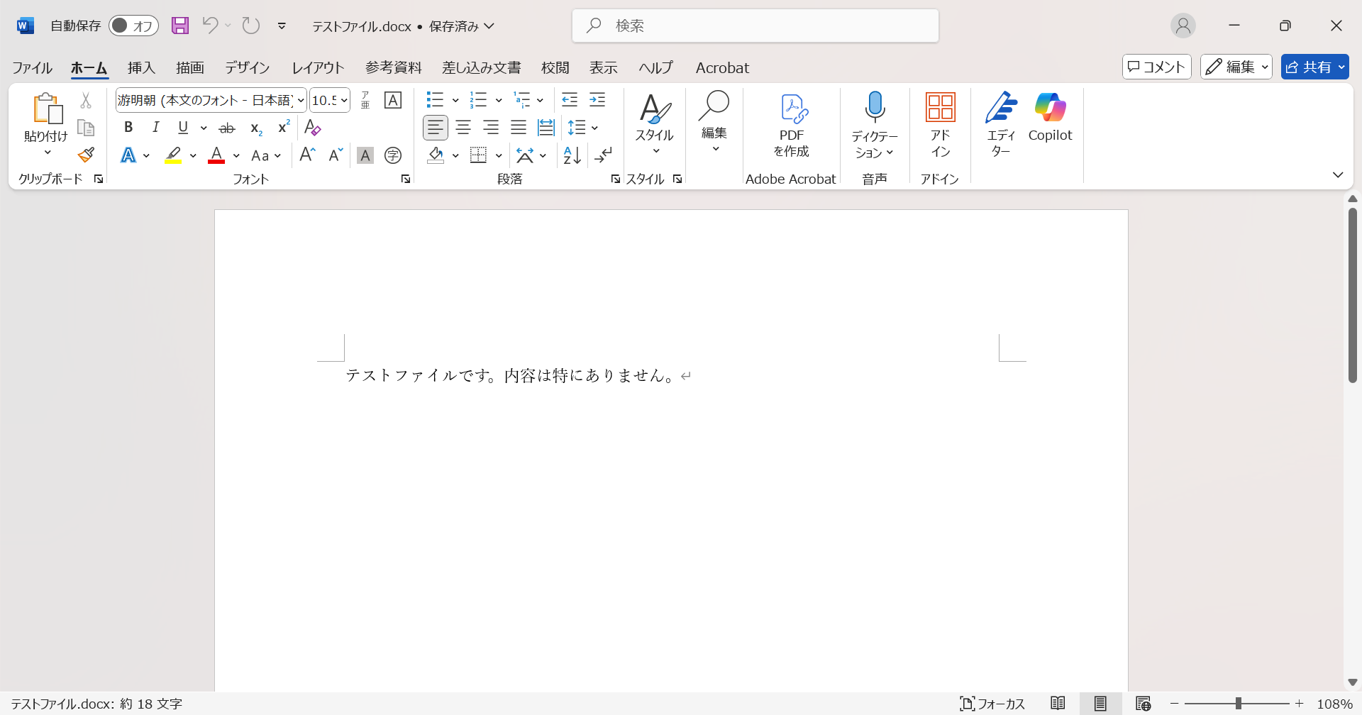Click the Sort icon in paragraph group

[572, 155]
